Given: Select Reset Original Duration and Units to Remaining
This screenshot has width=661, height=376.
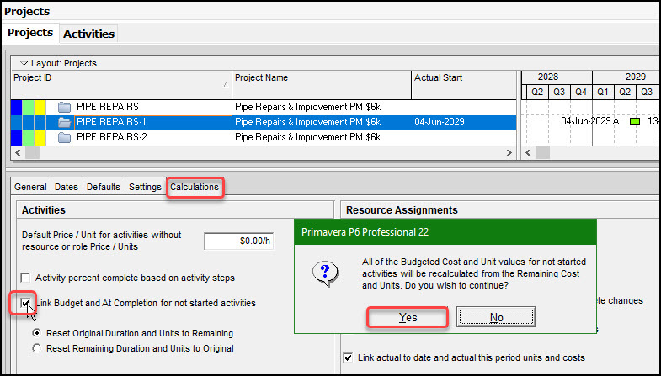Looking at the screenshot, I should [x=37, y=332].
